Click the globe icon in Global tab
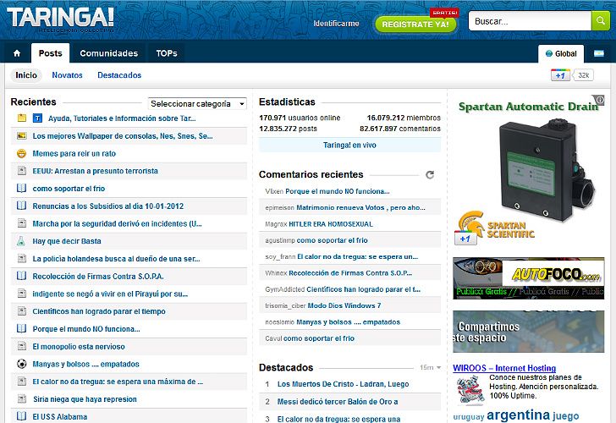The width and height of the screenshot is (616, 423). click(x=549, y=53)
